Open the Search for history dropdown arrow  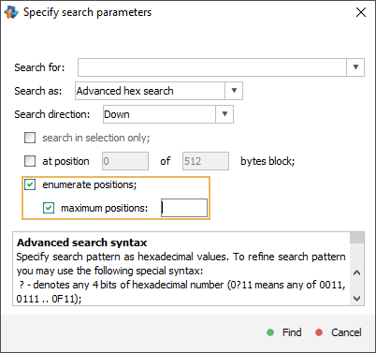(x=355, y=67)
